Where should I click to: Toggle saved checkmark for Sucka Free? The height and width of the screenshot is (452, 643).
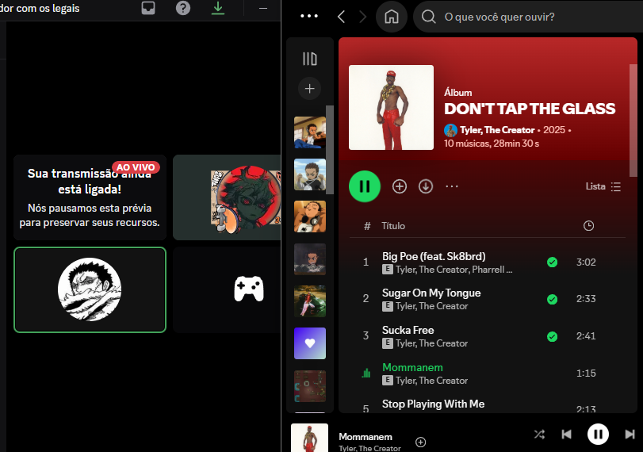click(x=553, y=336)
